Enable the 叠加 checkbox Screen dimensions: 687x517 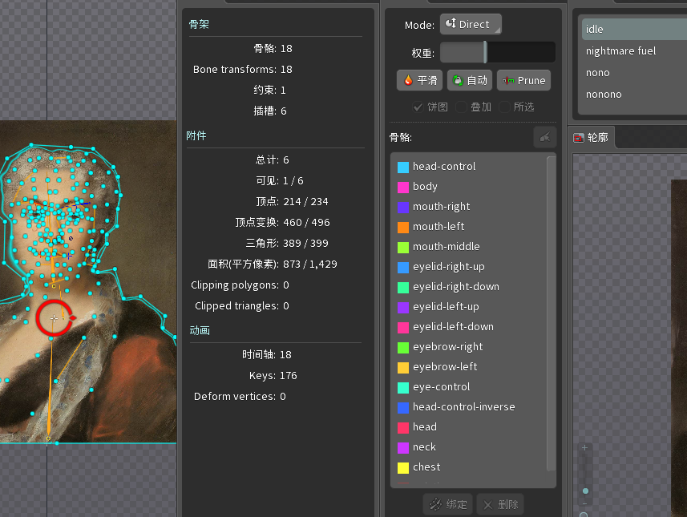coord(461,107)
